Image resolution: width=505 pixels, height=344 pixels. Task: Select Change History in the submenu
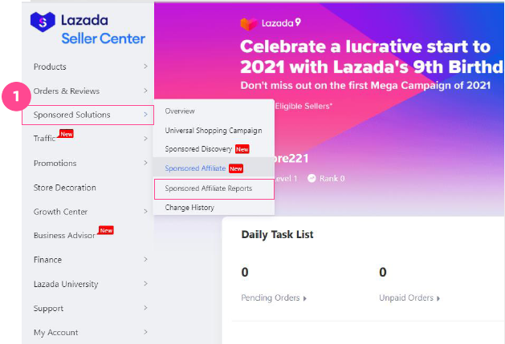pos(189,208)
